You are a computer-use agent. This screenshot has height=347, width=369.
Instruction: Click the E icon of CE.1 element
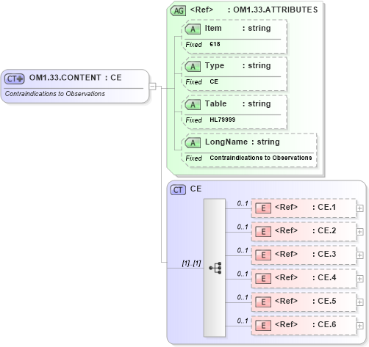[263, 208]
